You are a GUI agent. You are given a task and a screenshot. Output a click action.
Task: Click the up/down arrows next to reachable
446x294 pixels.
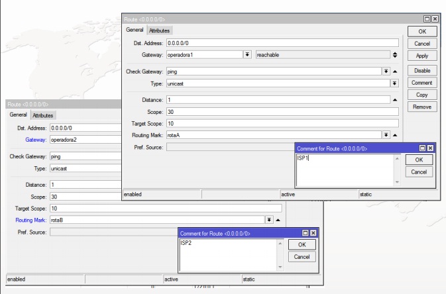(x=395, y=55)
